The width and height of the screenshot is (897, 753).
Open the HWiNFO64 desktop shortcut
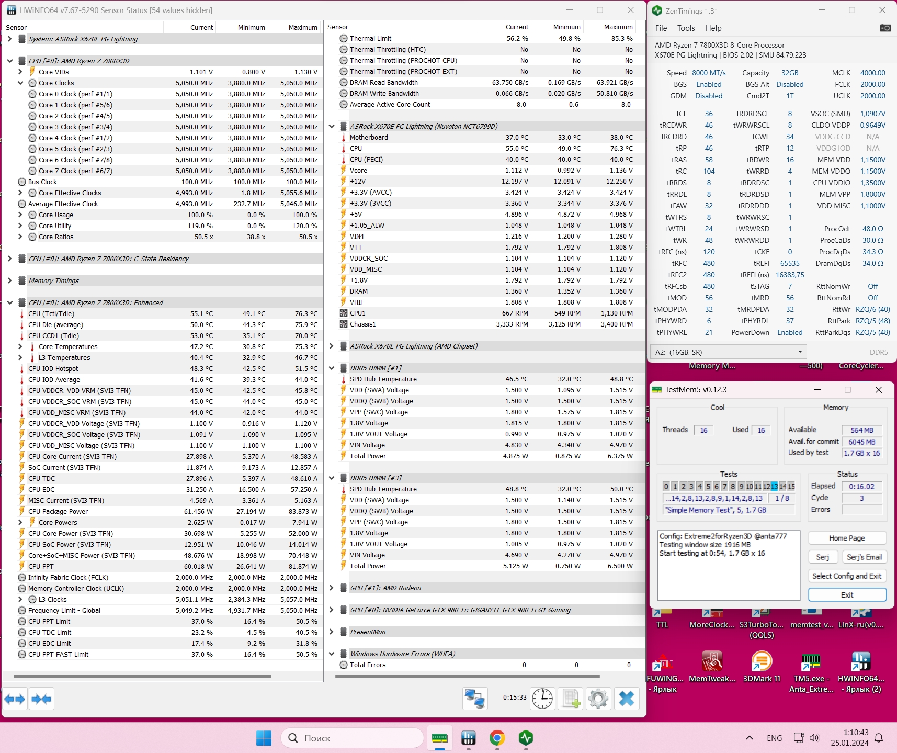pyautogui.click(x=861, y=672)
